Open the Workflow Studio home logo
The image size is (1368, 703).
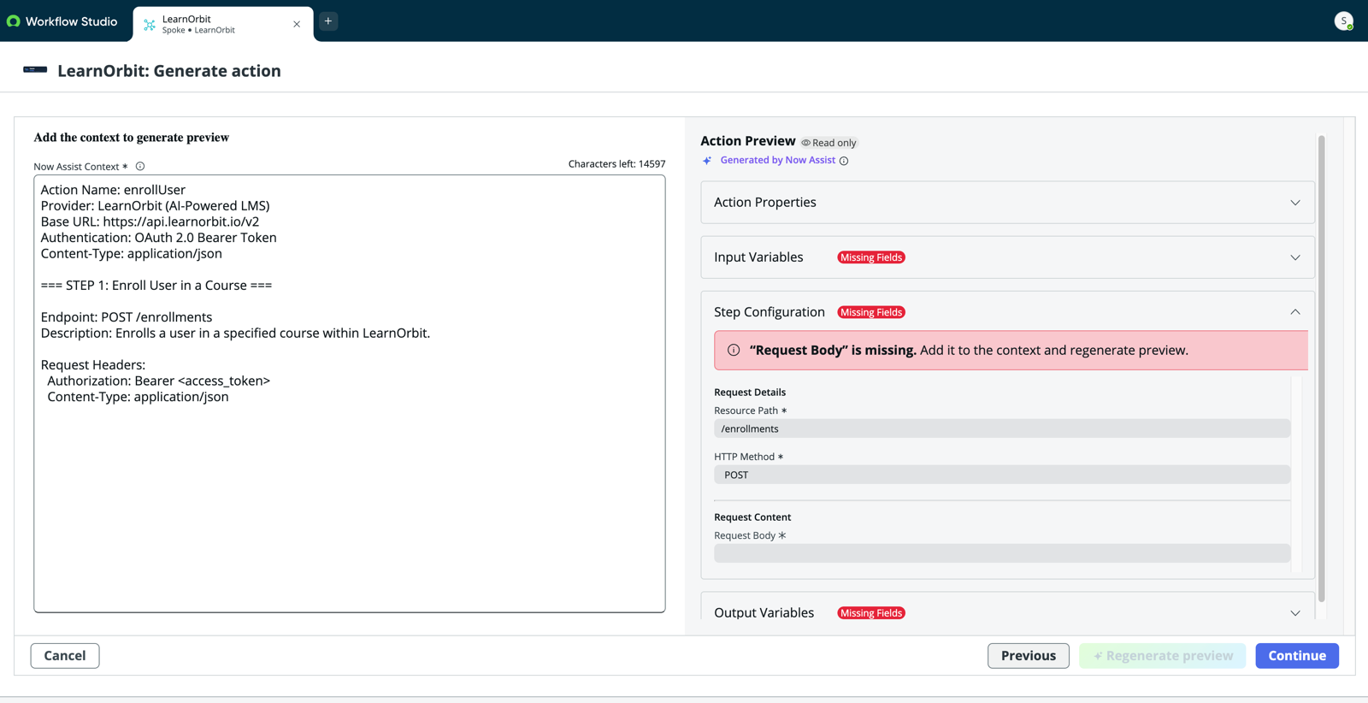tap(62, 21)
